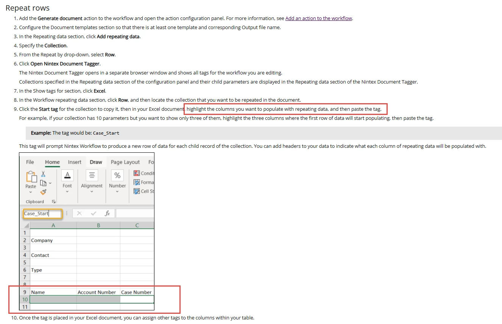
Task: Click the Copy icon in Clipboard group
Action: tap(43, 183)
